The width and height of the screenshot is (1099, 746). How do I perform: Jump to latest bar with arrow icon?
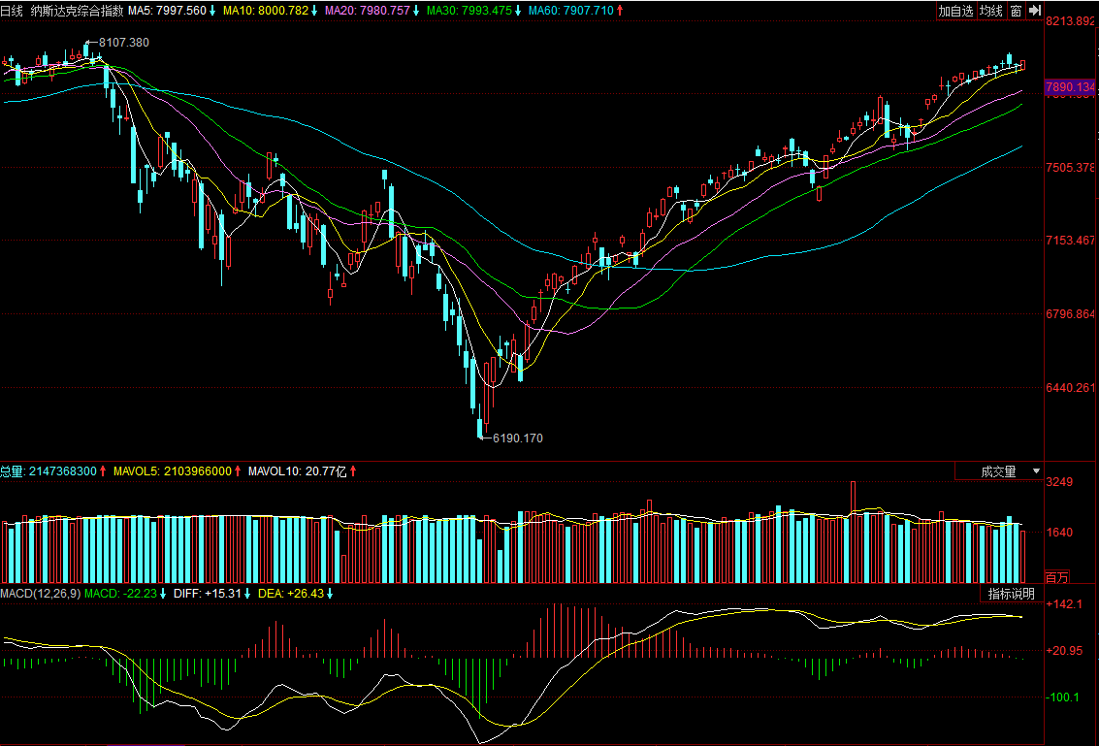tap(1035, 11)
